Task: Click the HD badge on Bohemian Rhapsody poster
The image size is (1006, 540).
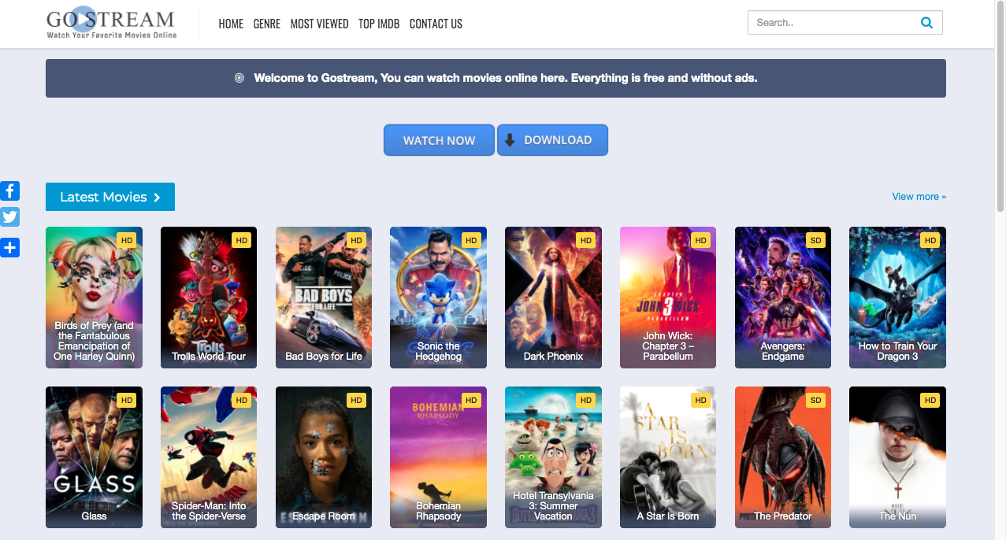Action: 471,400
